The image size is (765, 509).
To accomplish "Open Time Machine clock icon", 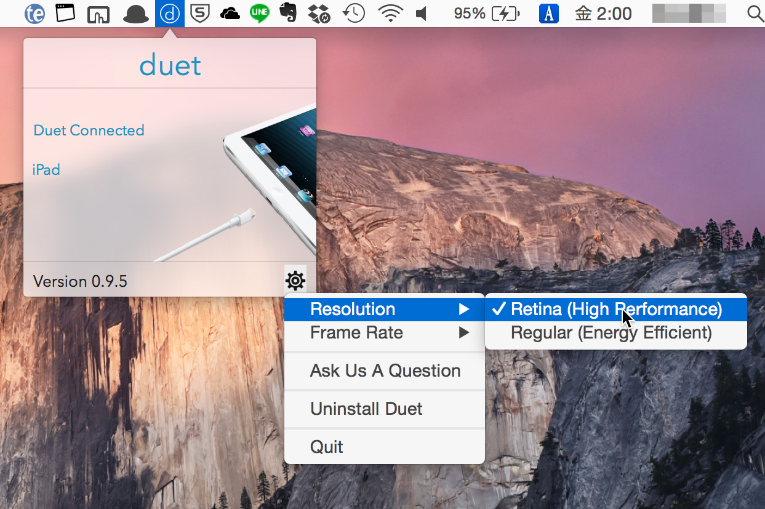I will click(x=354, y=14).
